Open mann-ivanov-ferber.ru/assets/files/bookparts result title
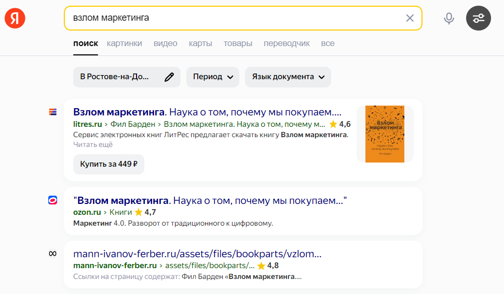The width and height of the screenshot is (504, 294). 197,254
